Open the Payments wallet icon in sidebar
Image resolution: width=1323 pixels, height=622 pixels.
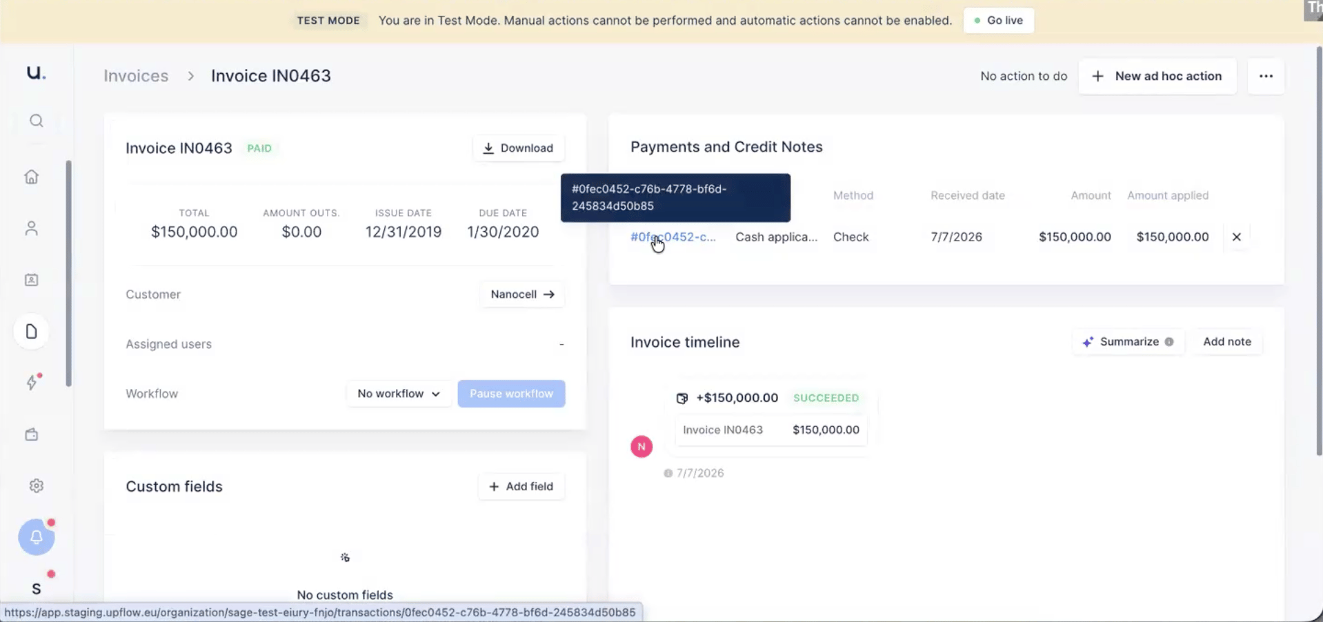(32, 434)
